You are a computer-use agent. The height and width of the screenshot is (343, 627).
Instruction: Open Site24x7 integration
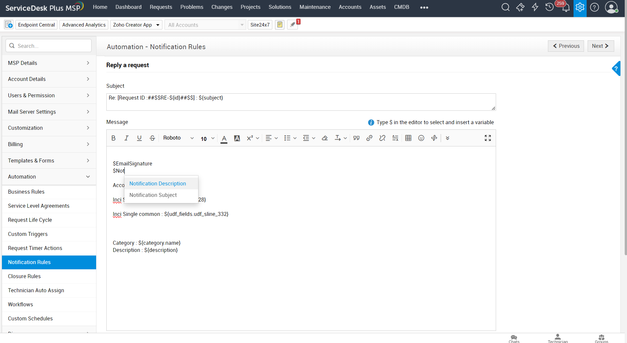[260, 25]
